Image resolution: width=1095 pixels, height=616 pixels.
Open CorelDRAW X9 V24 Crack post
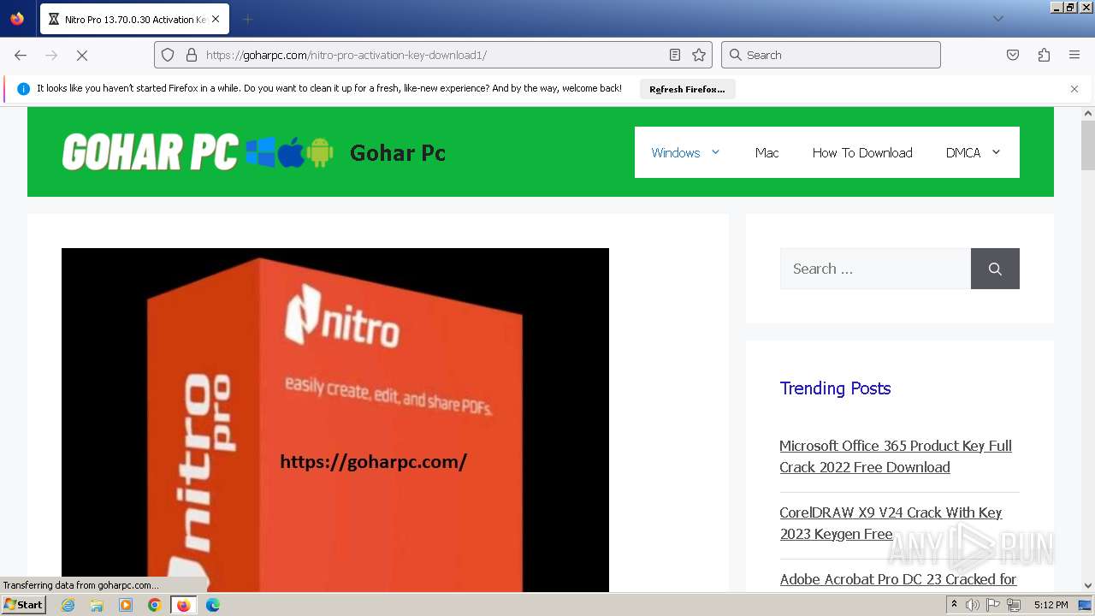891,524
